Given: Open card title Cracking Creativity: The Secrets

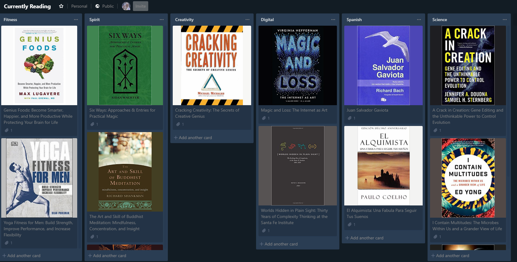Looking at the screenshot, I should (207, 113).
